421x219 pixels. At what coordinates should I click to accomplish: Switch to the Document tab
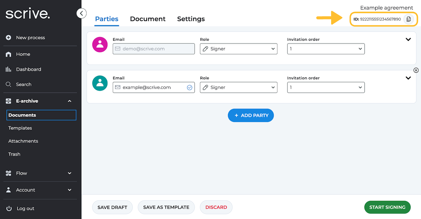pos(148,19)
